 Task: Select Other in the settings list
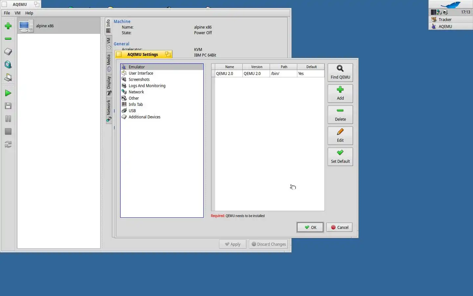coord(162,98)
